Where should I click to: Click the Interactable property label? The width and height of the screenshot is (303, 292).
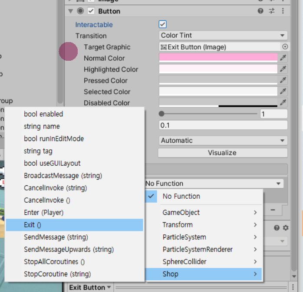(94, 25)
